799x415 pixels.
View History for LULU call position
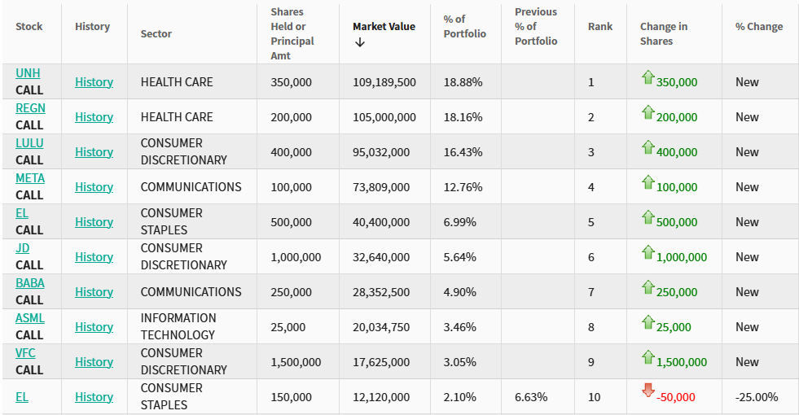(94, 152)
